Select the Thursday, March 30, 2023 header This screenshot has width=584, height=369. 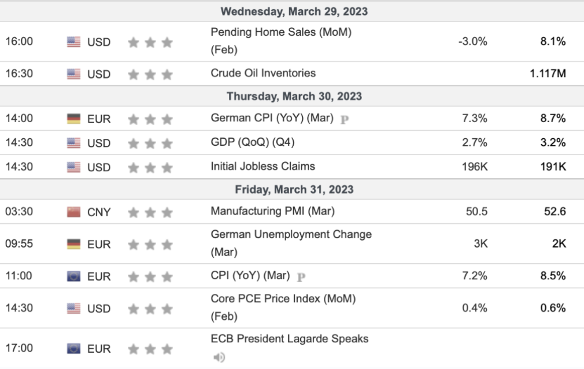click(x=294, y=96)
